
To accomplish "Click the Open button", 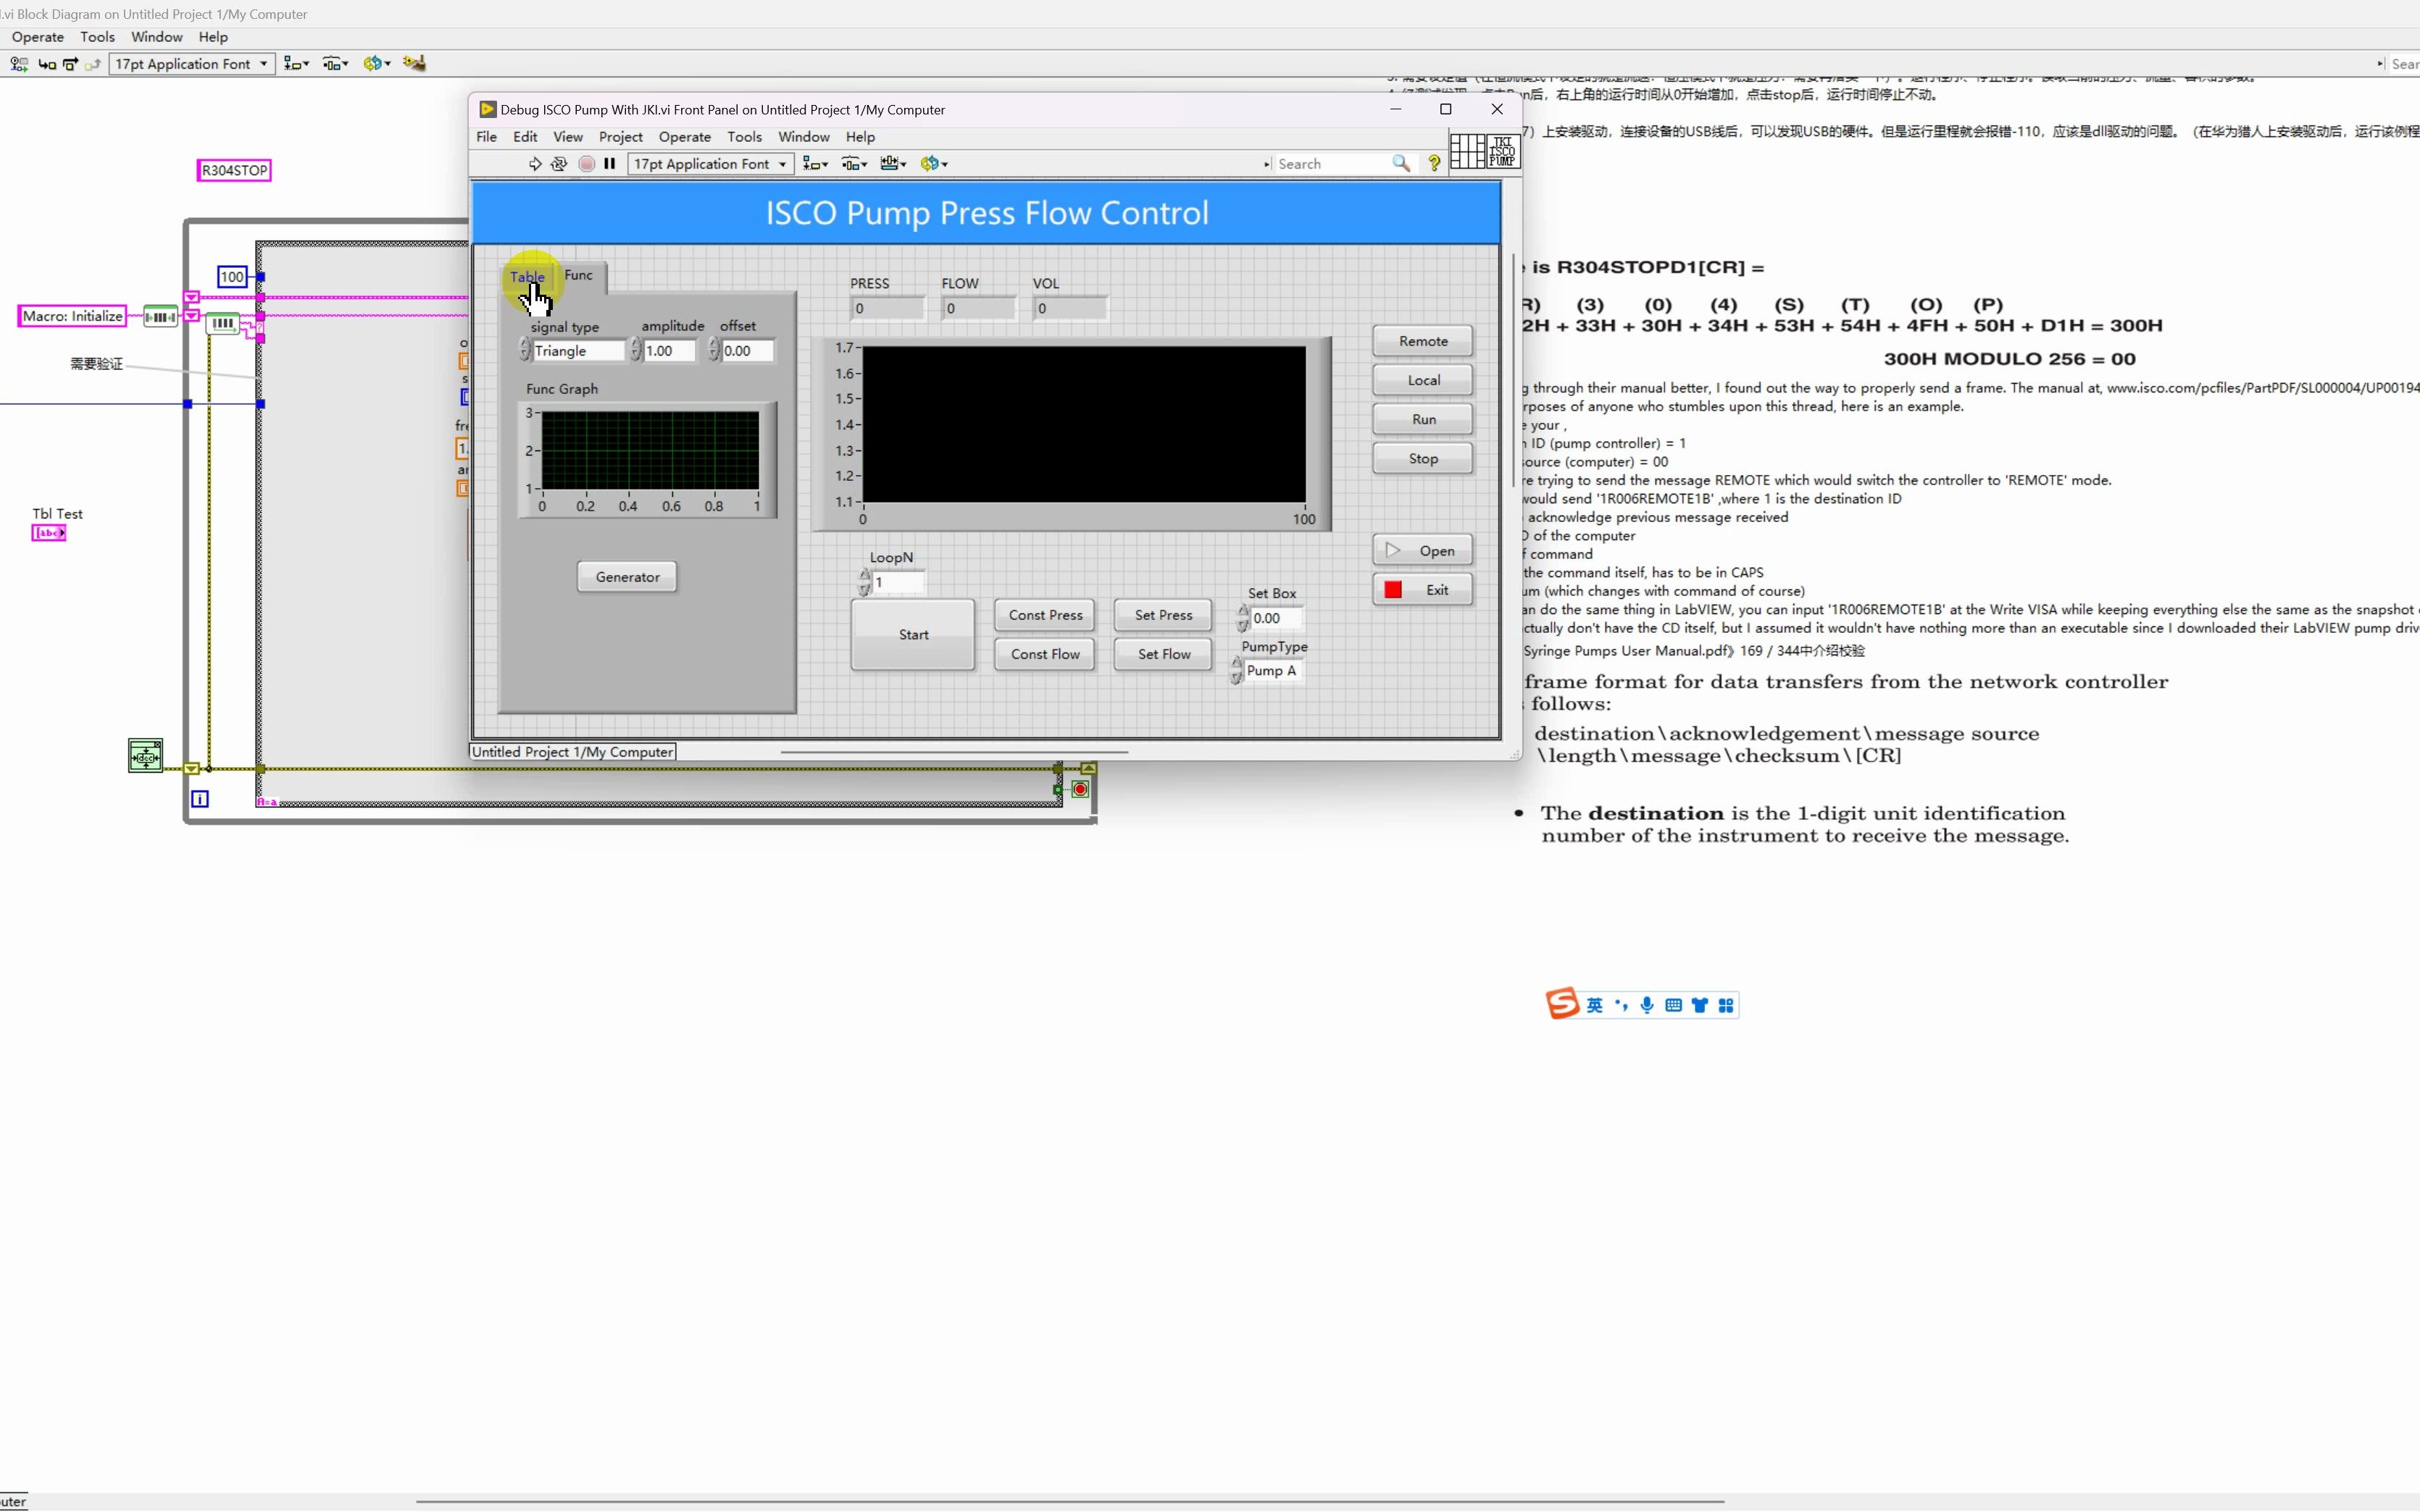I will (1422, 550).
